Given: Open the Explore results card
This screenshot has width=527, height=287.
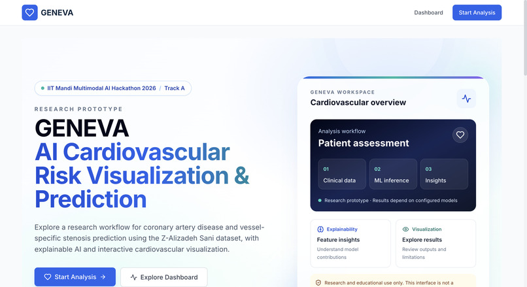Looking at the screenshot, I should point(436,243).
